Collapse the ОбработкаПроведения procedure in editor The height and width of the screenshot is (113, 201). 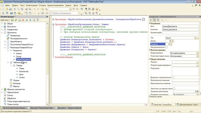click(53, 24)
